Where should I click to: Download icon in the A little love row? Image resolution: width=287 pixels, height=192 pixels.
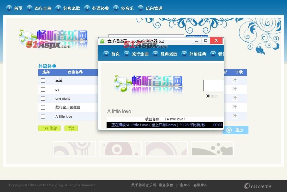[235, 116]
